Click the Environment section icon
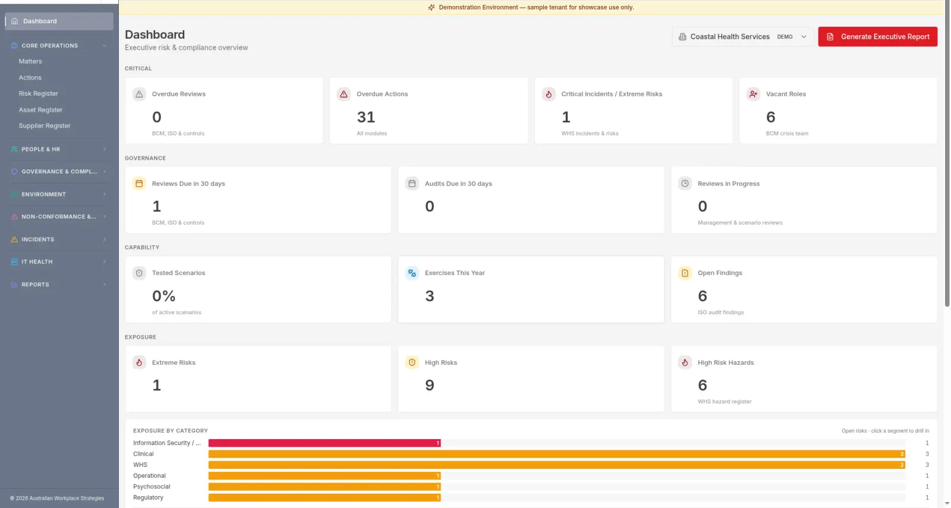 [x=14, y=194]
